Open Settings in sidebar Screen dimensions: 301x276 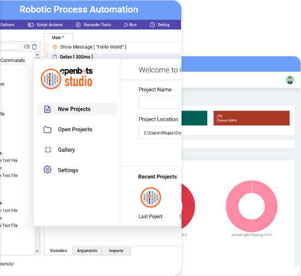click(68, 170)
